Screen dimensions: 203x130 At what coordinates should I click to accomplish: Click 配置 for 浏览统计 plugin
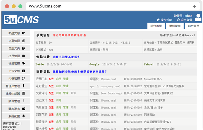click(x=51, y=100)
